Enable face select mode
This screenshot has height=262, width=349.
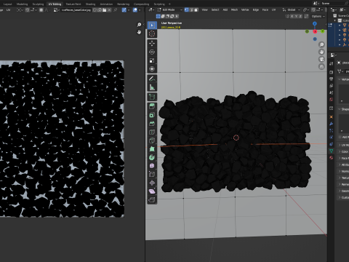(x=196, y=9)
